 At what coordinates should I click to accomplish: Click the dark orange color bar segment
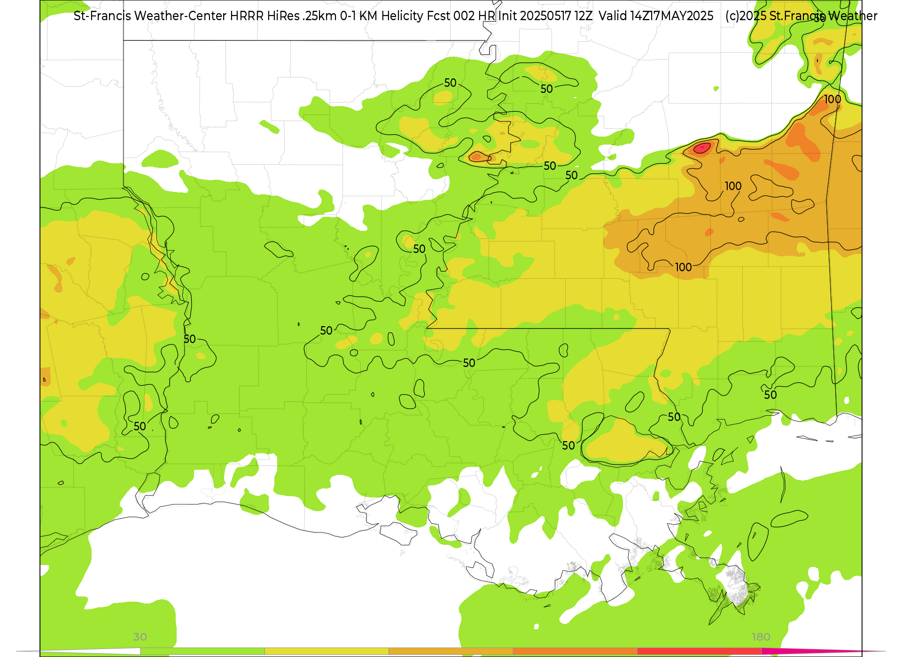click(575, 651)
